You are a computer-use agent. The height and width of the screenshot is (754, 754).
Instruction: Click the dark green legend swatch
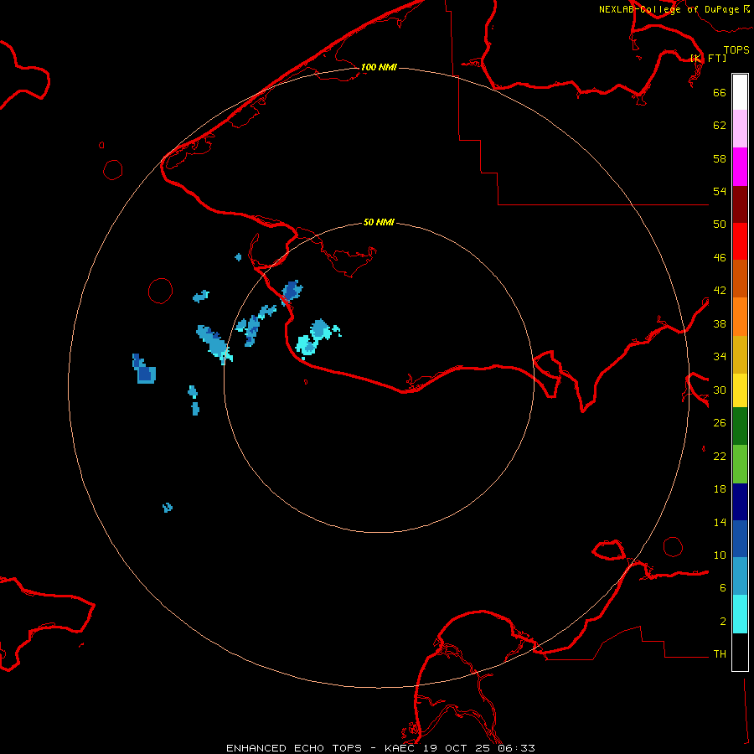click(x=740, y=426)
